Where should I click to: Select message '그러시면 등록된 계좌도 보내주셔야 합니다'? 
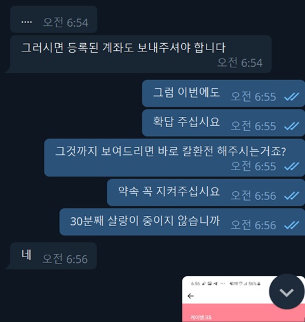pos(141,54)
